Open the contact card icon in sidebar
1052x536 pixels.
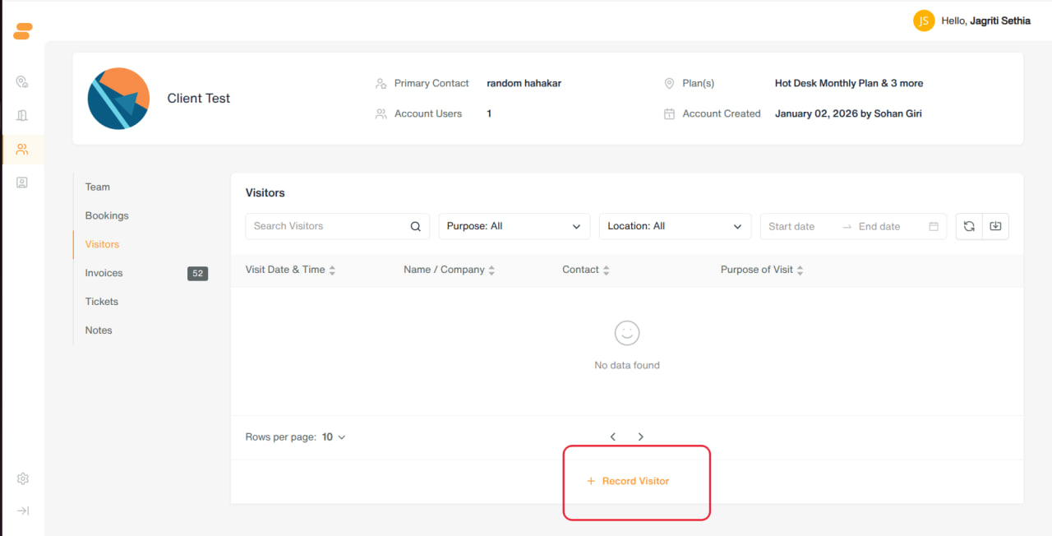[x=22, y=183]
